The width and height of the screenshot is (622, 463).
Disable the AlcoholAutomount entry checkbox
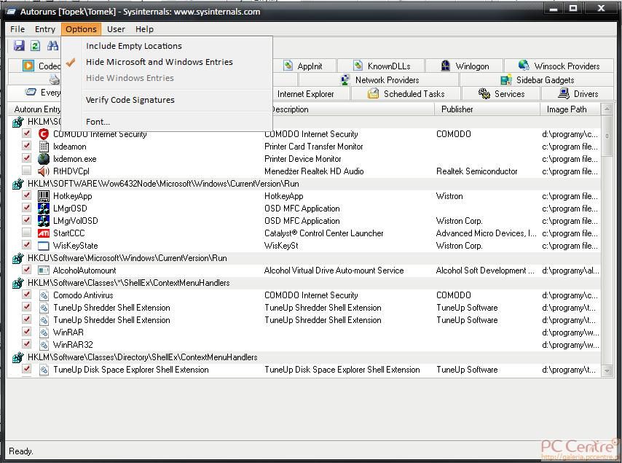pos(27,271)
